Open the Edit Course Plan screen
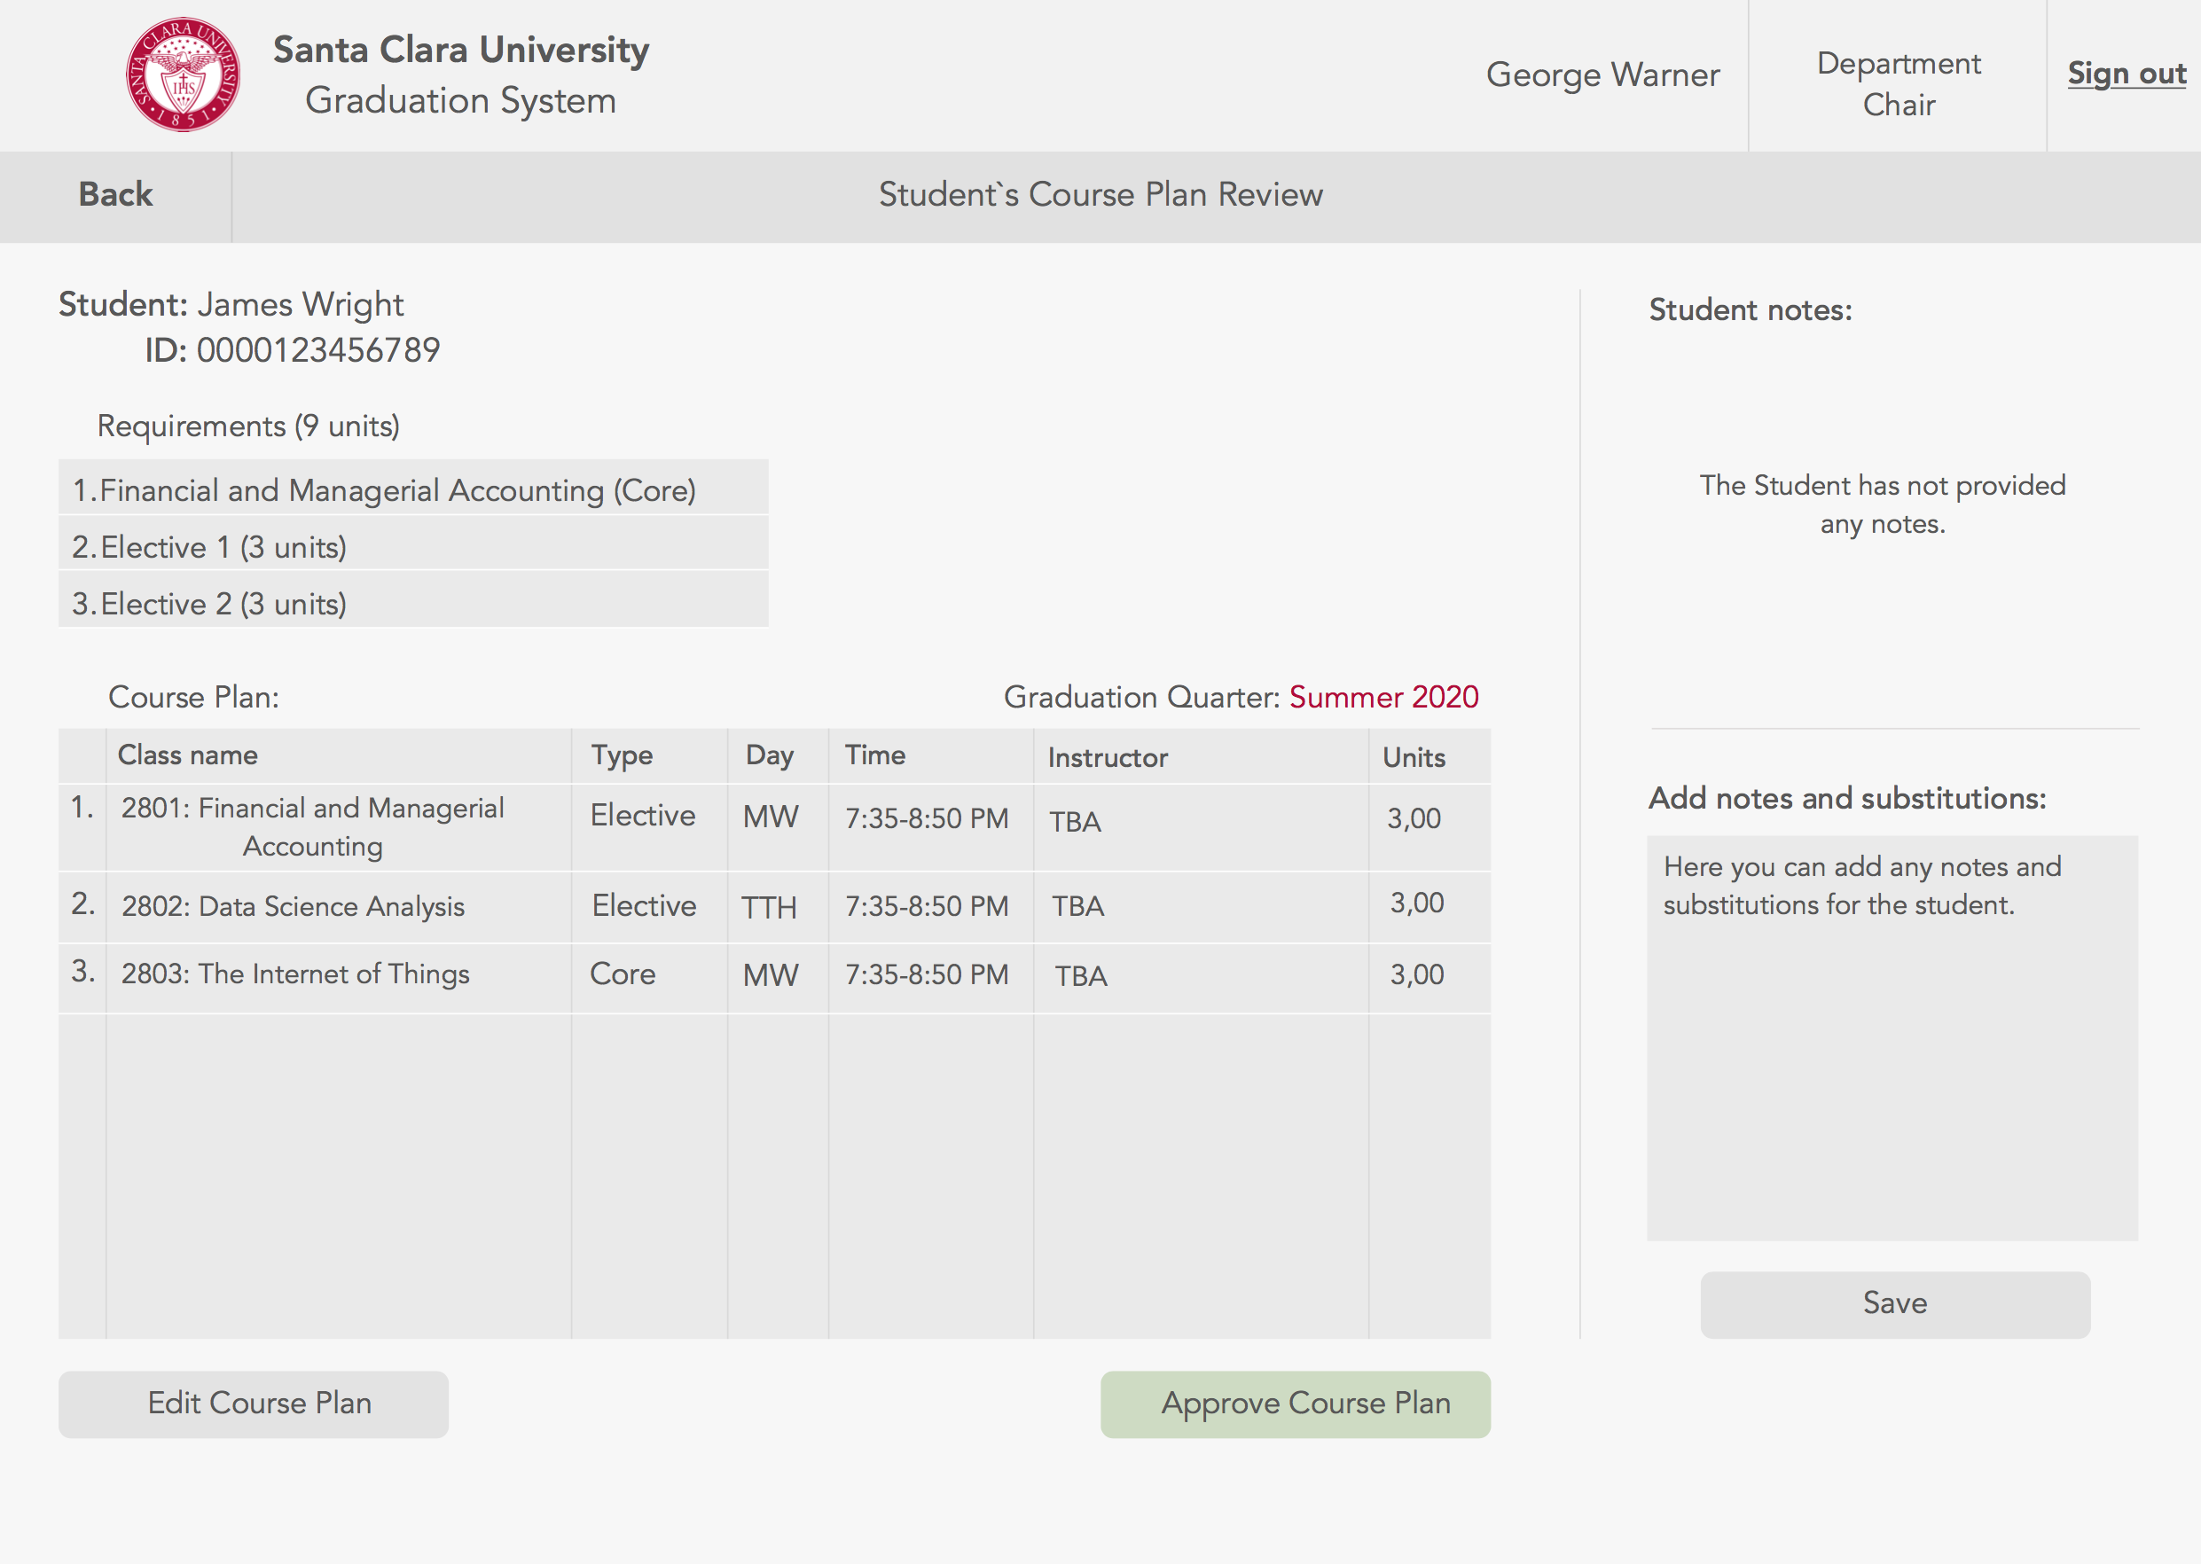 (252, 1404)
